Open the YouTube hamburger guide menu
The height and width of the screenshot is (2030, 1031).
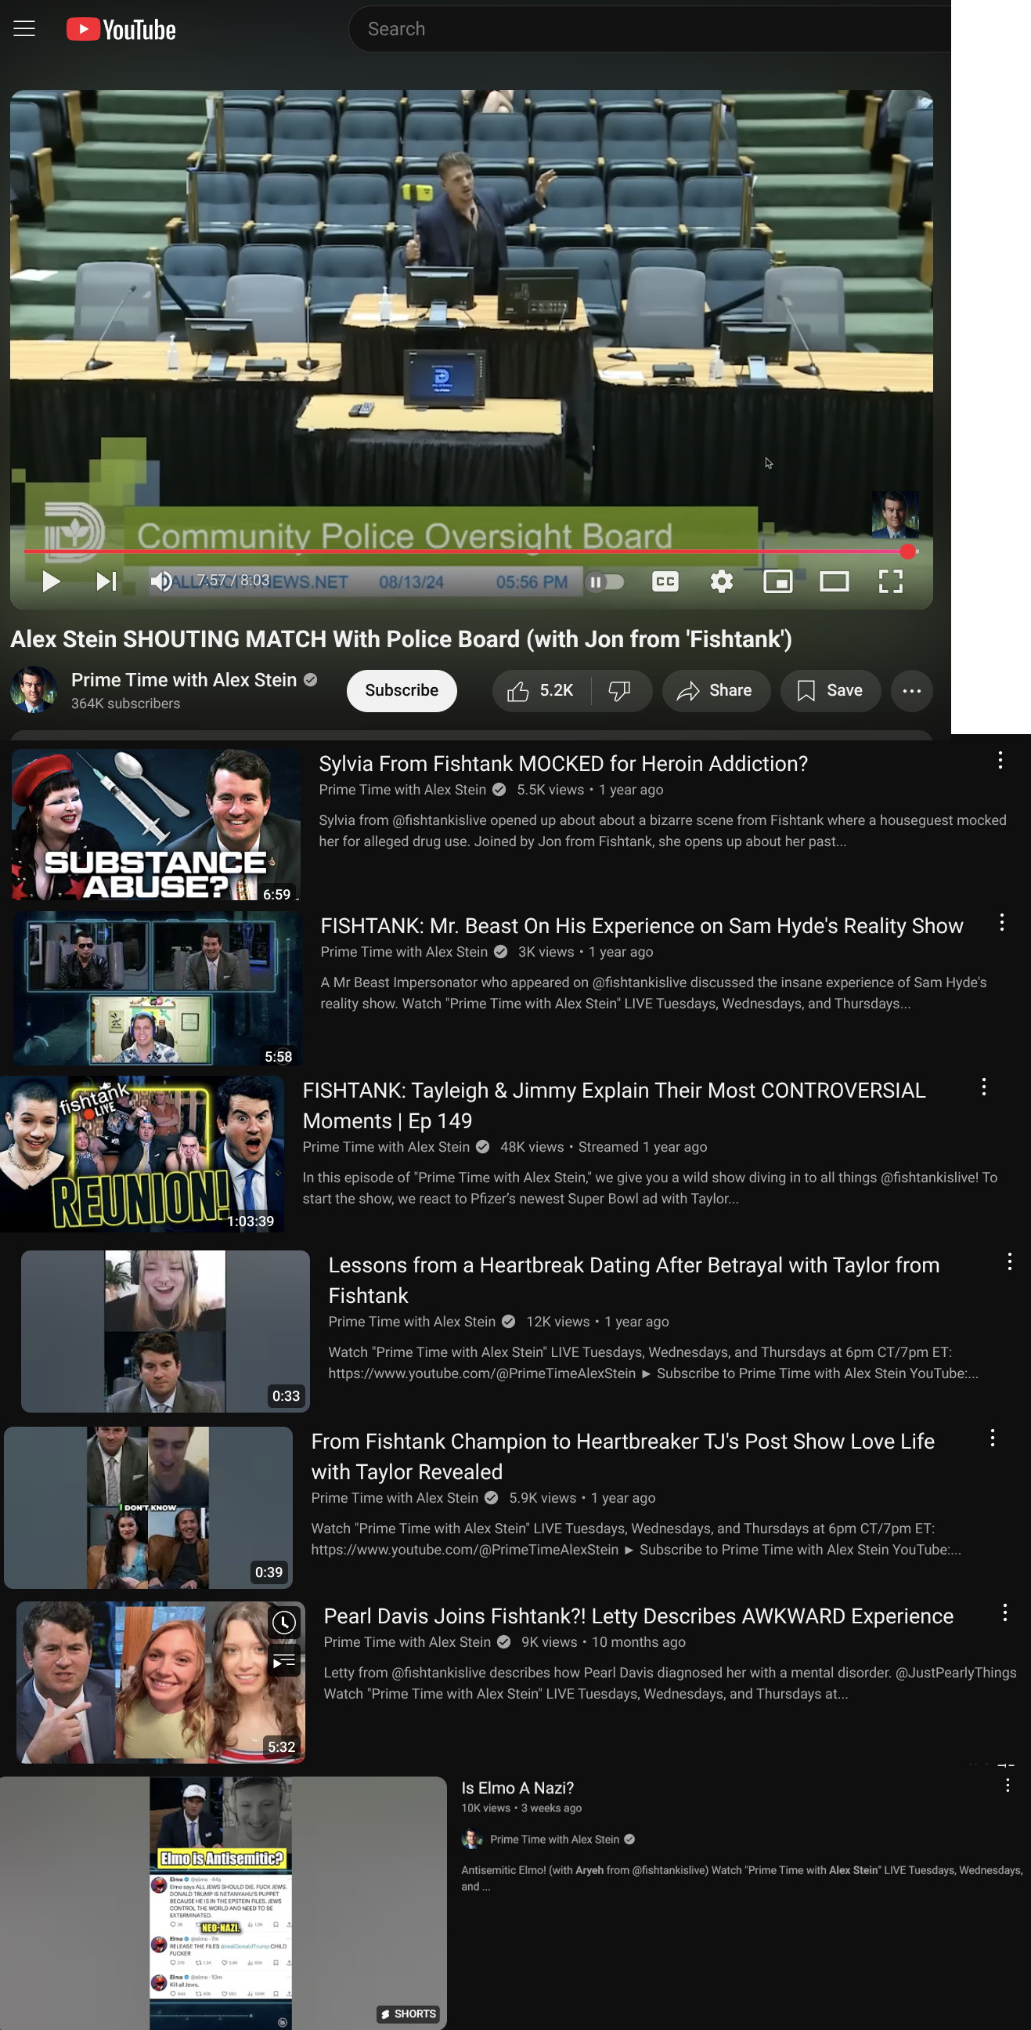(x=24, y=29)
